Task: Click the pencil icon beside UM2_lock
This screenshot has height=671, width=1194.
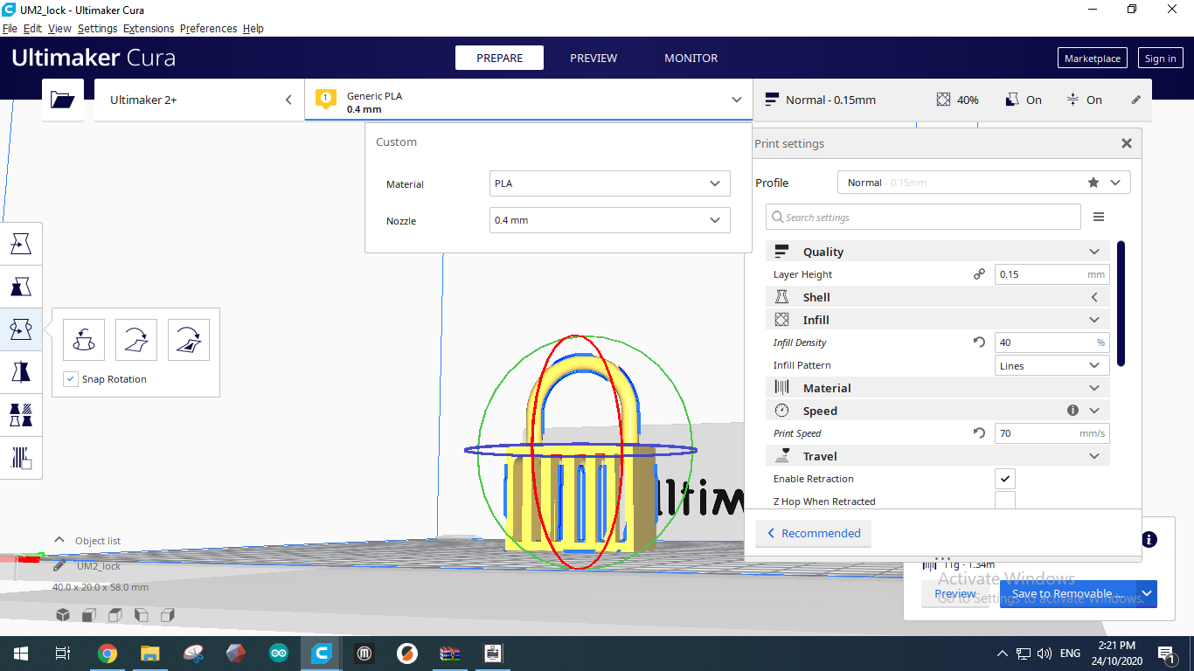Action: click(x=59, y=566)
